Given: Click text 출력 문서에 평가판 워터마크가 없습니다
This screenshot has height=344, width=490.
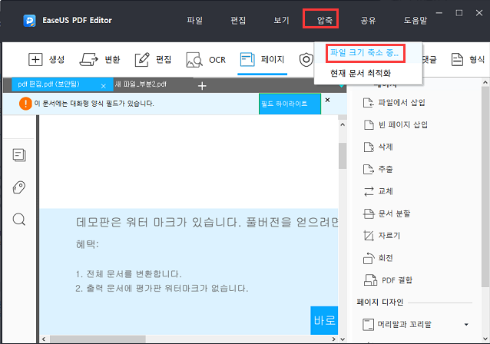Looking at the screenshot, I should pyautogui.click(x=167, y=288).
